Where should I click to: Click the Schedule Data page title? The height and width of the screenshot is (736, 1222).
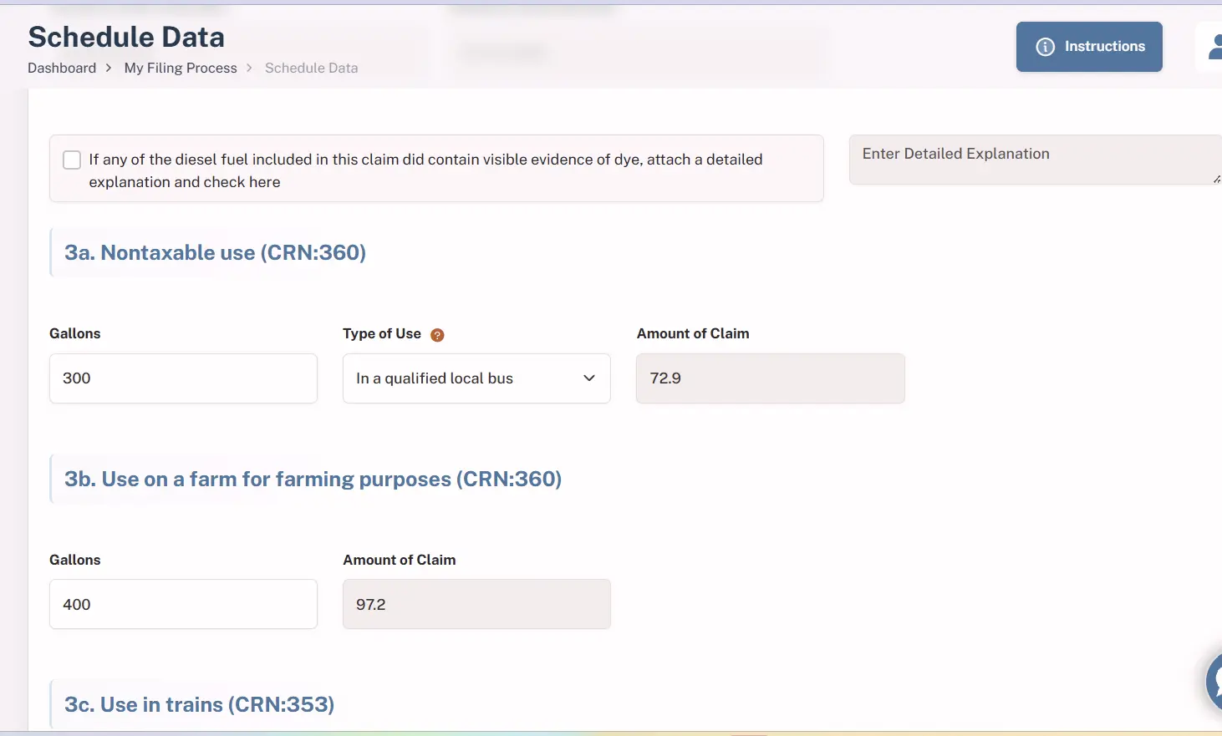tap(126, 37)
